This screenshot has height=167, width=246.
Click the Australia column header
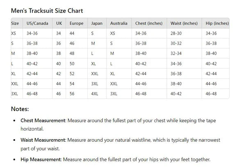pyautogui.click(x=119, y=23)
